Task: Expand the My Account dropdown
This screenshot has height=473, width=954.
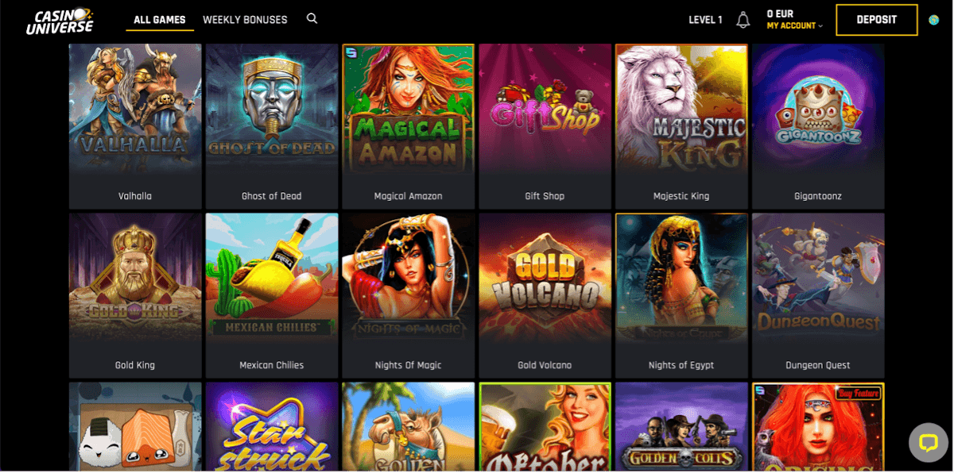Action: point(794,25)
